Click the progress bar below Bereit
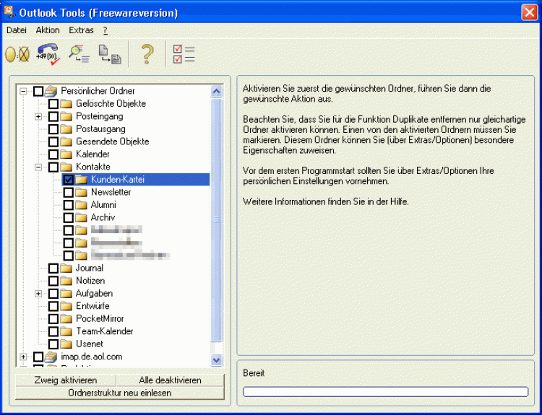This screenshot has width=542, height=415. 385,392
